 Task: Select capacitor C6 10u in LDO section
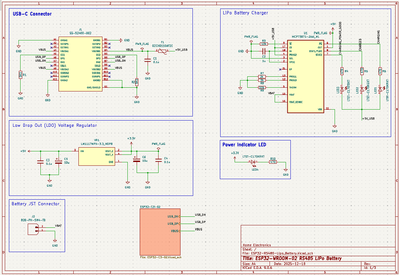(x=137, y=159)
